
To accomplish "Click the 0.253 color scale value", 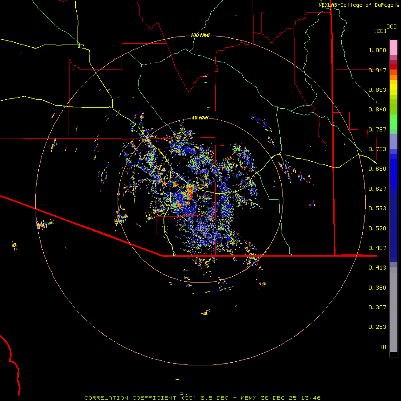I will tap(377, 327).
